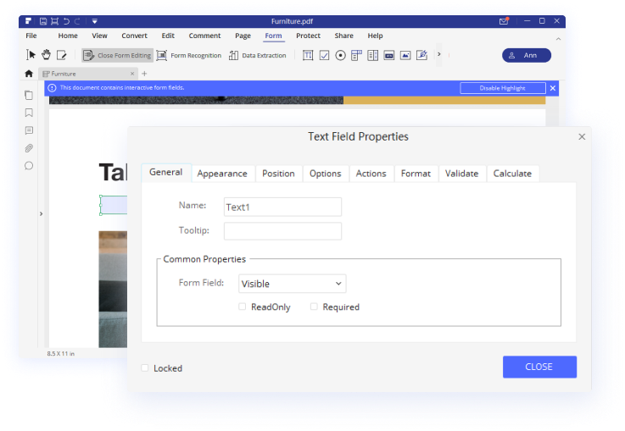Open the comments panel
The image size is (625, 431).
click(x=29, y=130)
